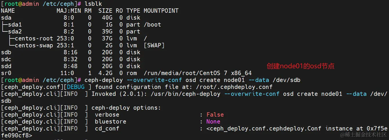
Task: Click the centos-swap lvm entry
Action: [34, 45]
